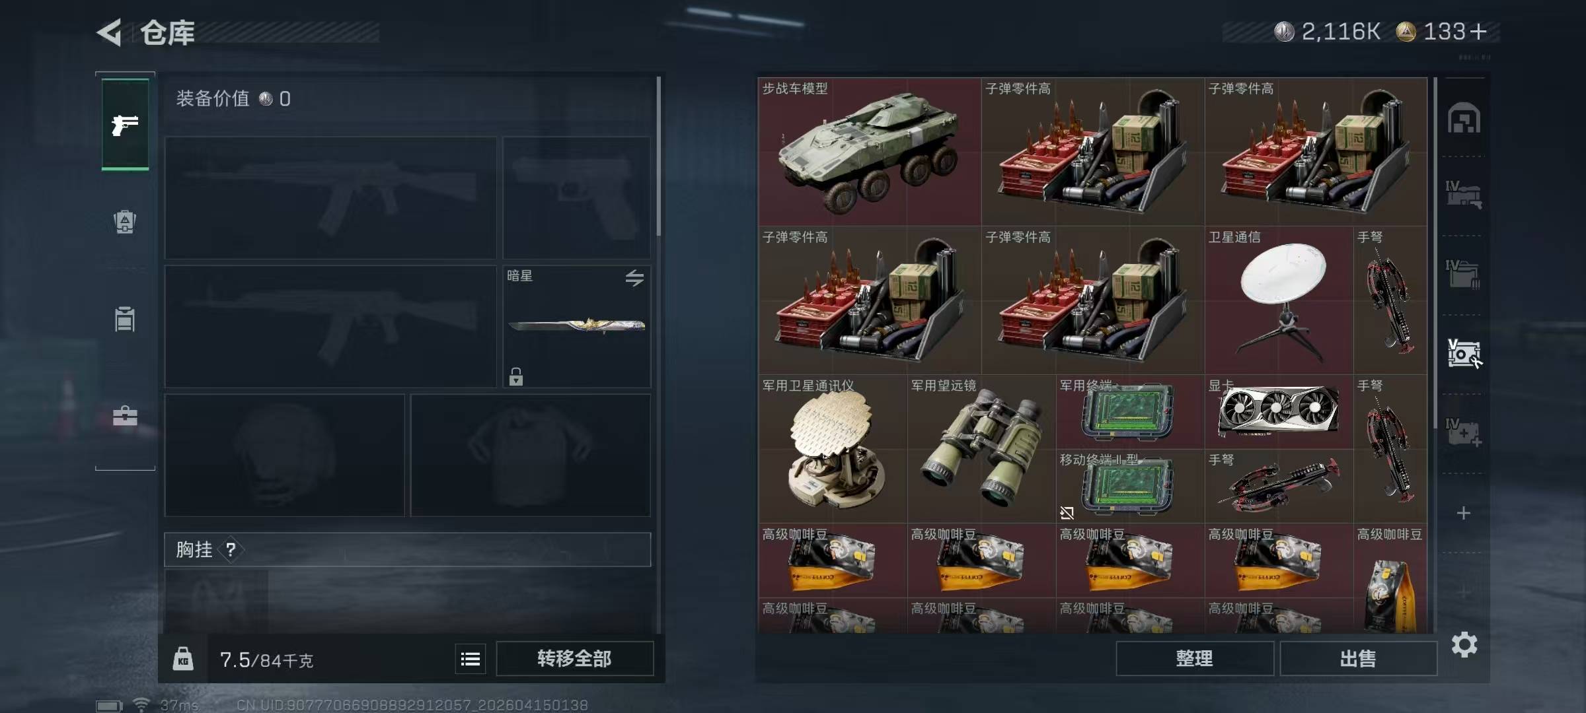Image resolution: width=1586 pixels, height=713 pixels.
Task: Open warehouse settings gear icon
Action: coord(1464,644)
